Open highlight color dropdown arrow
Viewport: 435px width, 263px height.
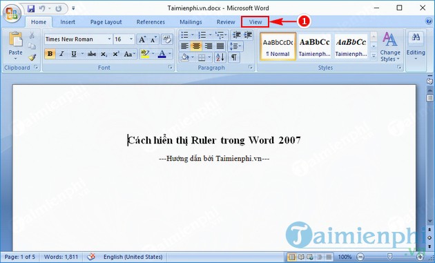153,54
